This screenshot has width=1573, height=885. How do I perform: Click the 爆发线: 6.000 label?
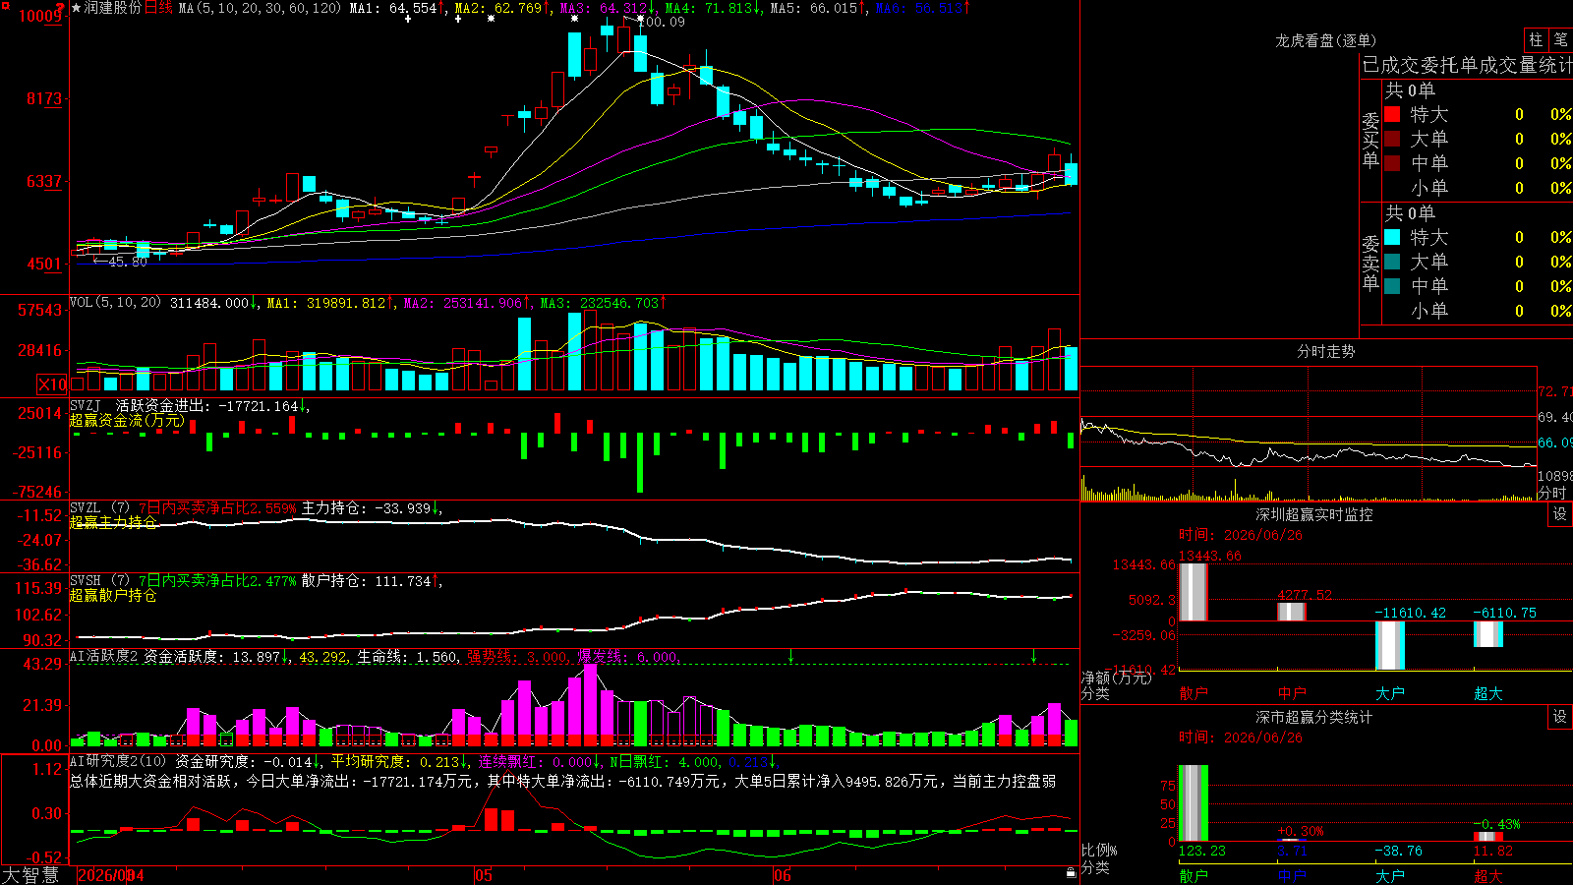coord(629,657)
